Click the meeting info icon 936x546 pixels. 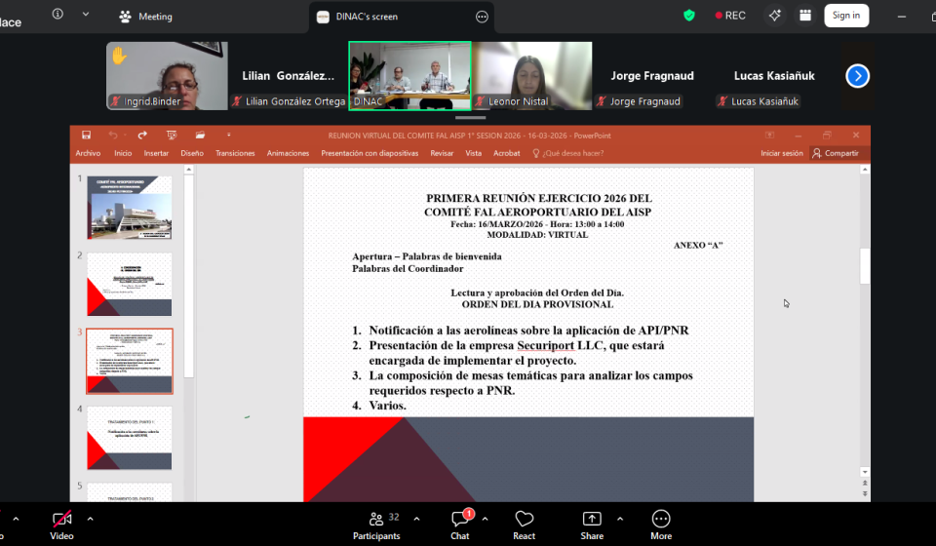pyautogui.click(x=58, y=15)
